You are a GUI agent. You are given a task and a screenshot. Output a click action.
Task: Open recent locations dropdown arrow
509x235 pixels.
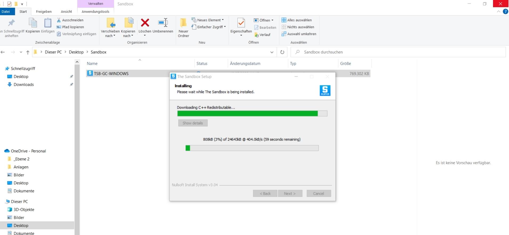pyautogui.click(x=21, y=52)
